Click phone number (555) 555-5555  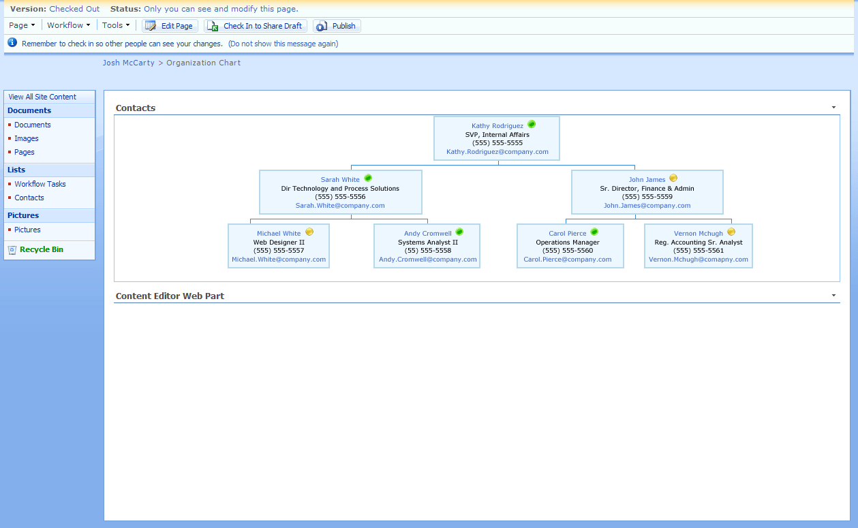(x=497, y=143)
